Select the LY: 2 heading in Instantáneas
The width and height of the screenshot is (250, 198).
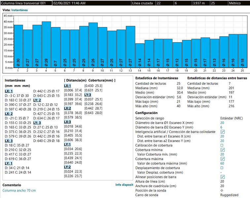point(37,100)
